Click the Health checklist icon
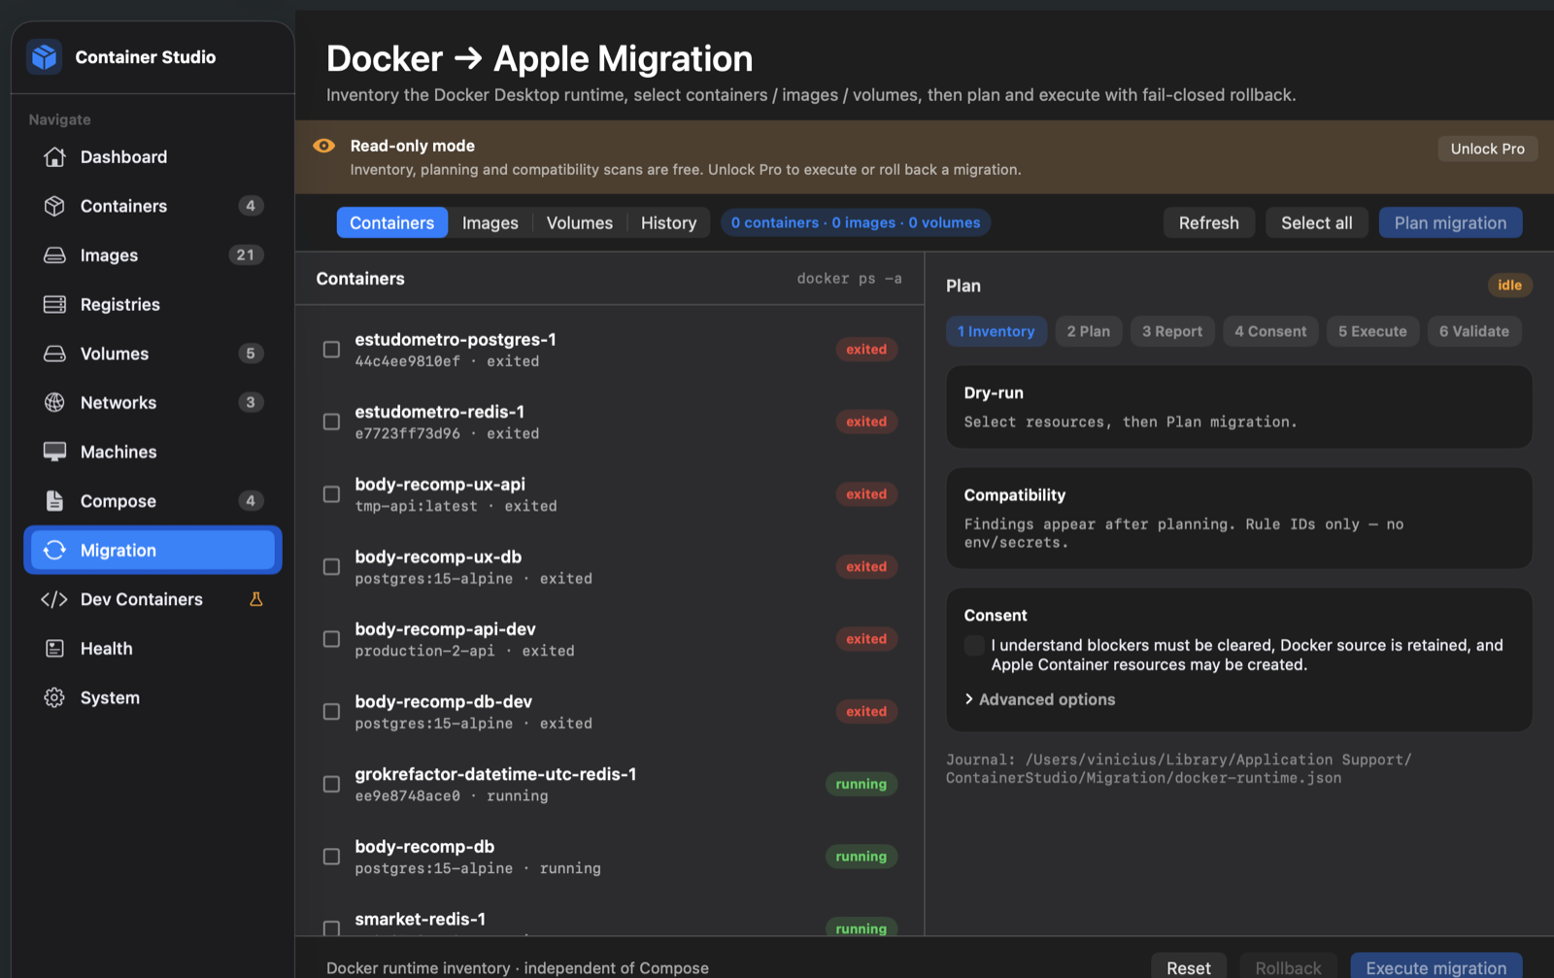This screenshot has width=1554, height=978. 54,649
